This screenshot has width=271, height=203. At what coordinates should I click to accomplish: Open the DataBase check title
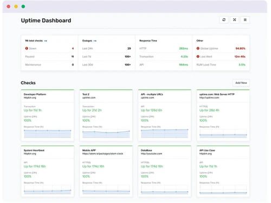[146, 150]
